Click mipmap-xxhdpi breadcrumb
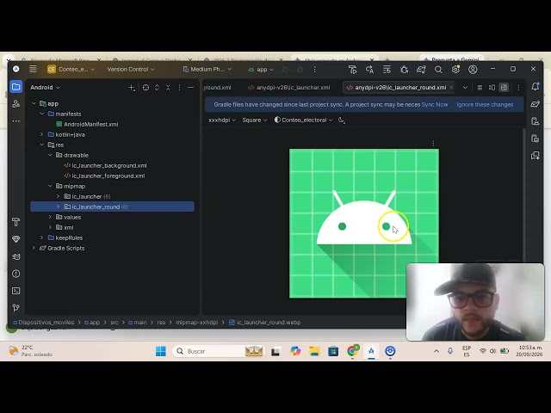 coord(197,323)
